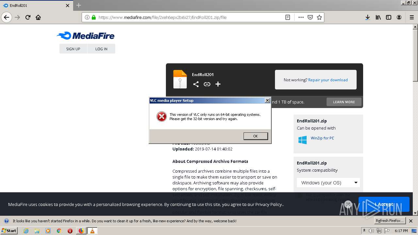Screen dimensions: 418x235
Task: Open WinZip for PC link
Action: click(322, 138)
